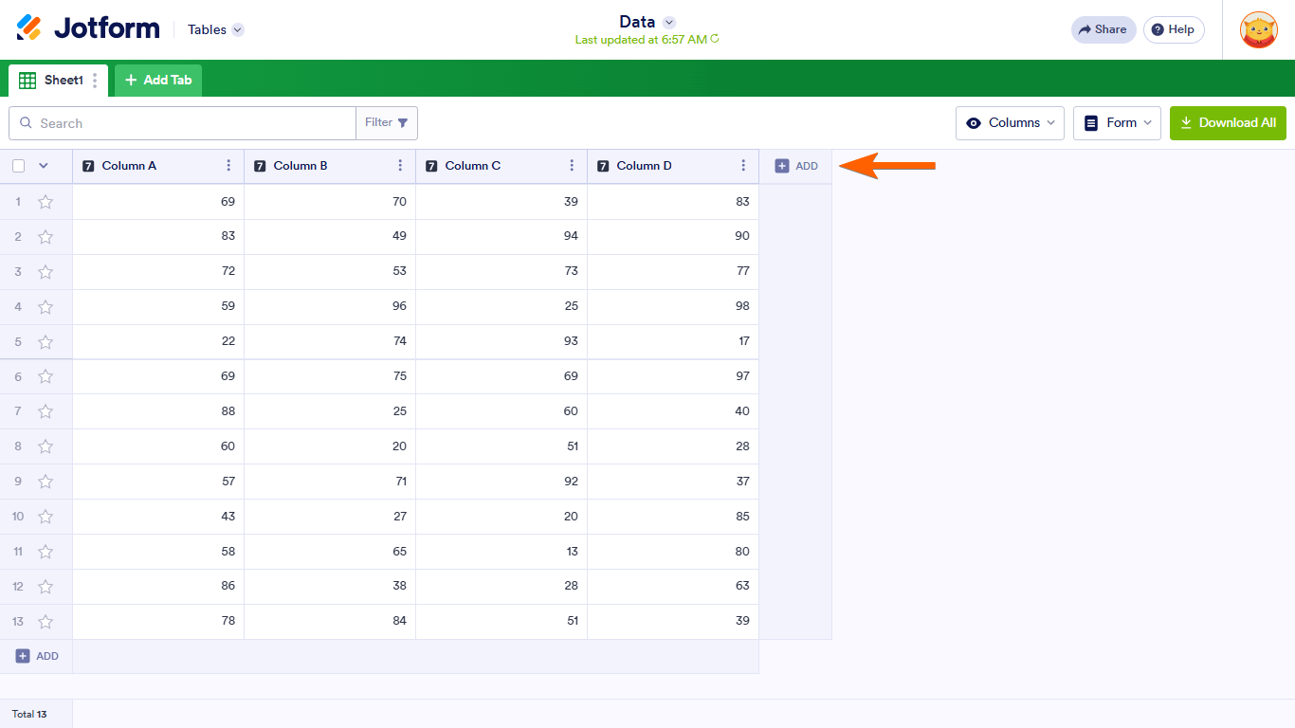
Task: Open the Columns visibility dropdown
Action: pyautogui.click(x=1010, y=123)
